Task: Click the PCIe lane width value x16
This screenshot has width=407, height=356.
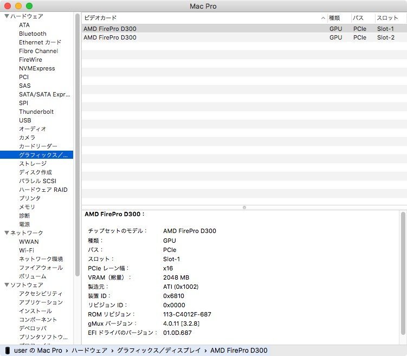Action: pyautogui.click(x=168, y=268)
